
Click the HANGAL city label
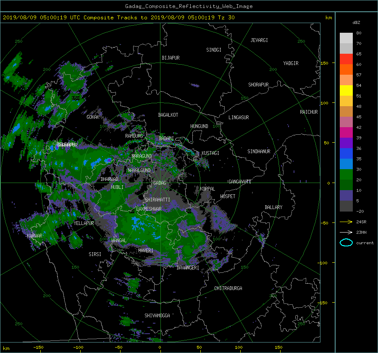(118, 241)
